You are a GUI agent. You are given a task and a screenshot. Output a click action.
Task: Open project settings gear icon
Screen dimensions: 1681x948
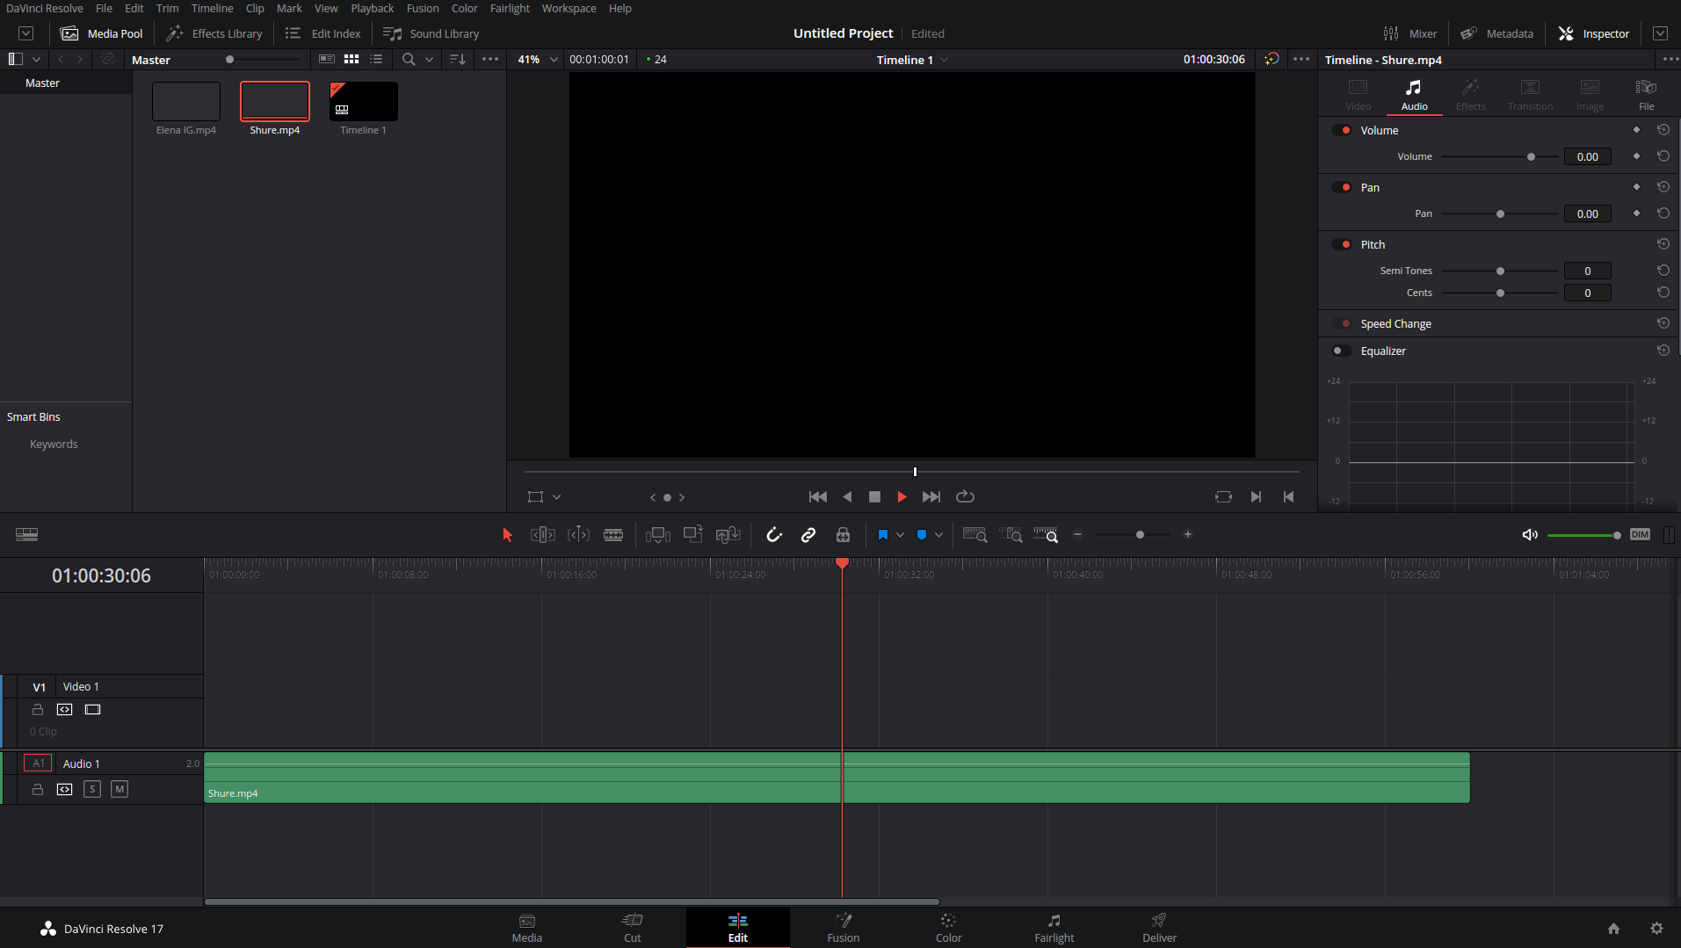(1656, 928)
